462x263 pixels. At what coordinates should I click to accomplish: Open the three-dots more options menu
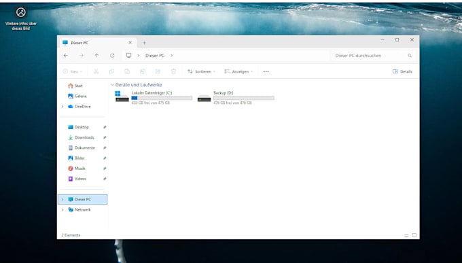point(266,71)
